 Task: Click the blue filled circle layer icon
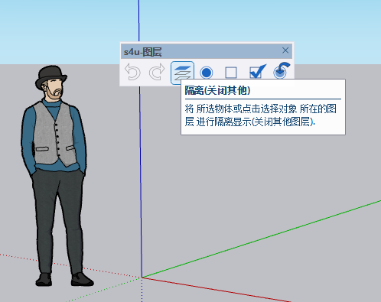coord(207,73)
